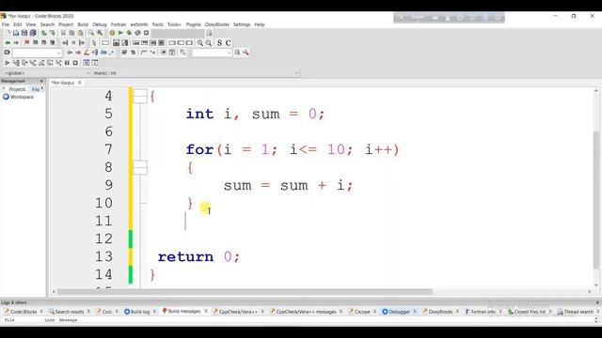Viewport: 602px width, 338px height.
Task: Open debugging windows icon
Action: pos(86,63)
